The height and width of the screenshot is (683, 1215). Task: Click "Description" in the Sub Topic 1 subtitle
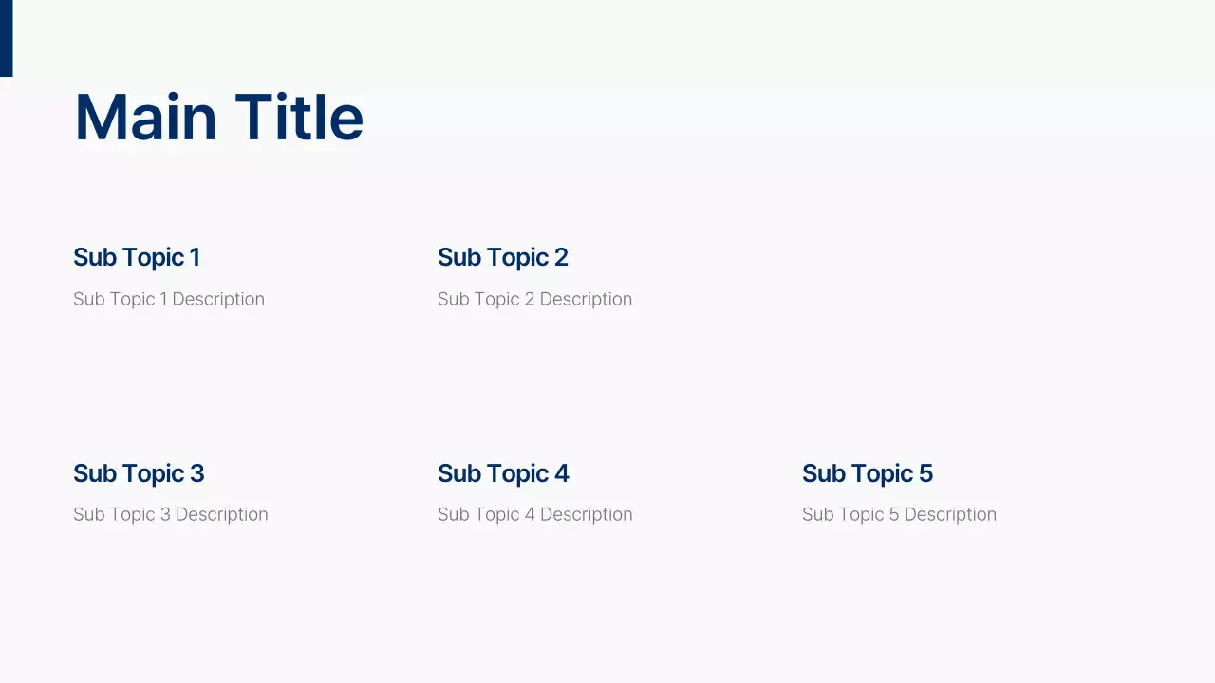click(218, 299)
